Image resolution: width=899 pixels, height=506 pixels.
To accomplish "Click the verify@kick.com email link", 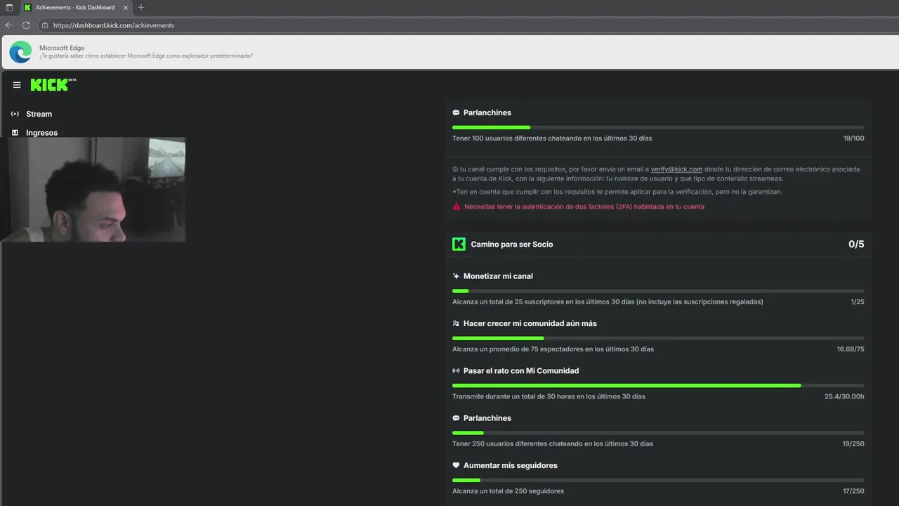I will (676, 169).
